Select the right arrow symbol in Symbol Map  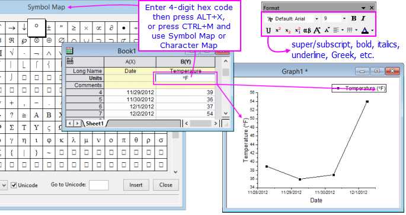coord(12,28)
